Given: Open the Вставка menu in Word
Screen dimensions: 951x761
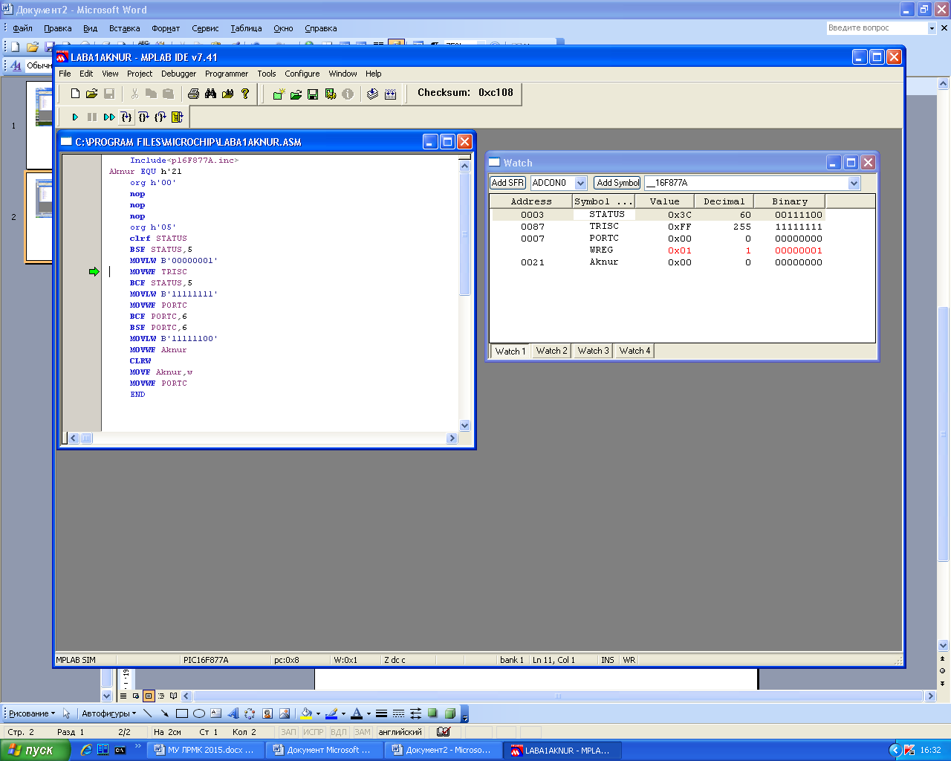Looking at the screenshot, I should click(124, 28).
